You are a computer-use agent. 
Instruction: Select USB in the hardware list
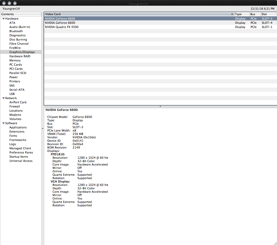point(12,94)
